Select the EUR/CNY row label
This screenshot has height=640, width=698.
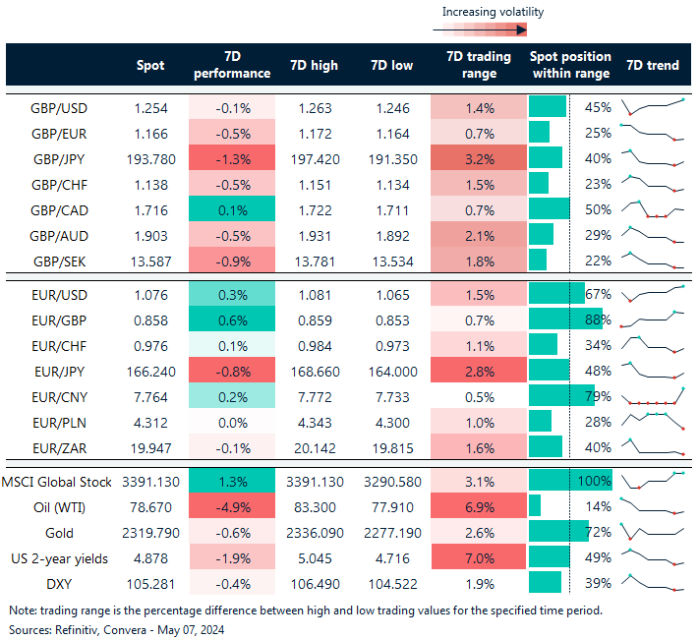click(59, 397)
